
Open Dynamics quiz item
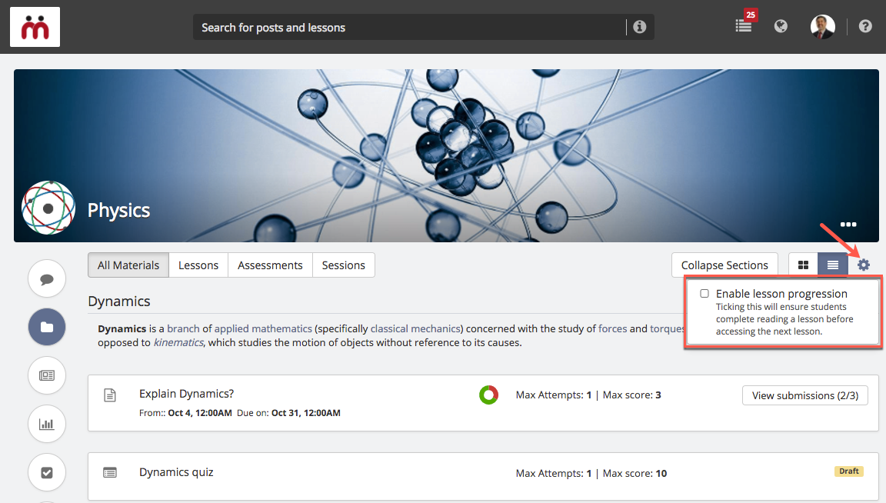(176, 472)
